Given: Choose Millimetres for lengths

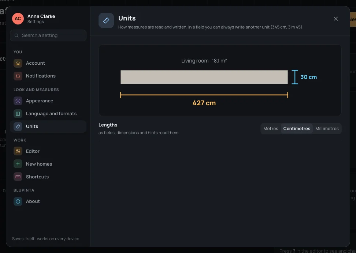Looking at the screenshot, I should tap(327, 129).
